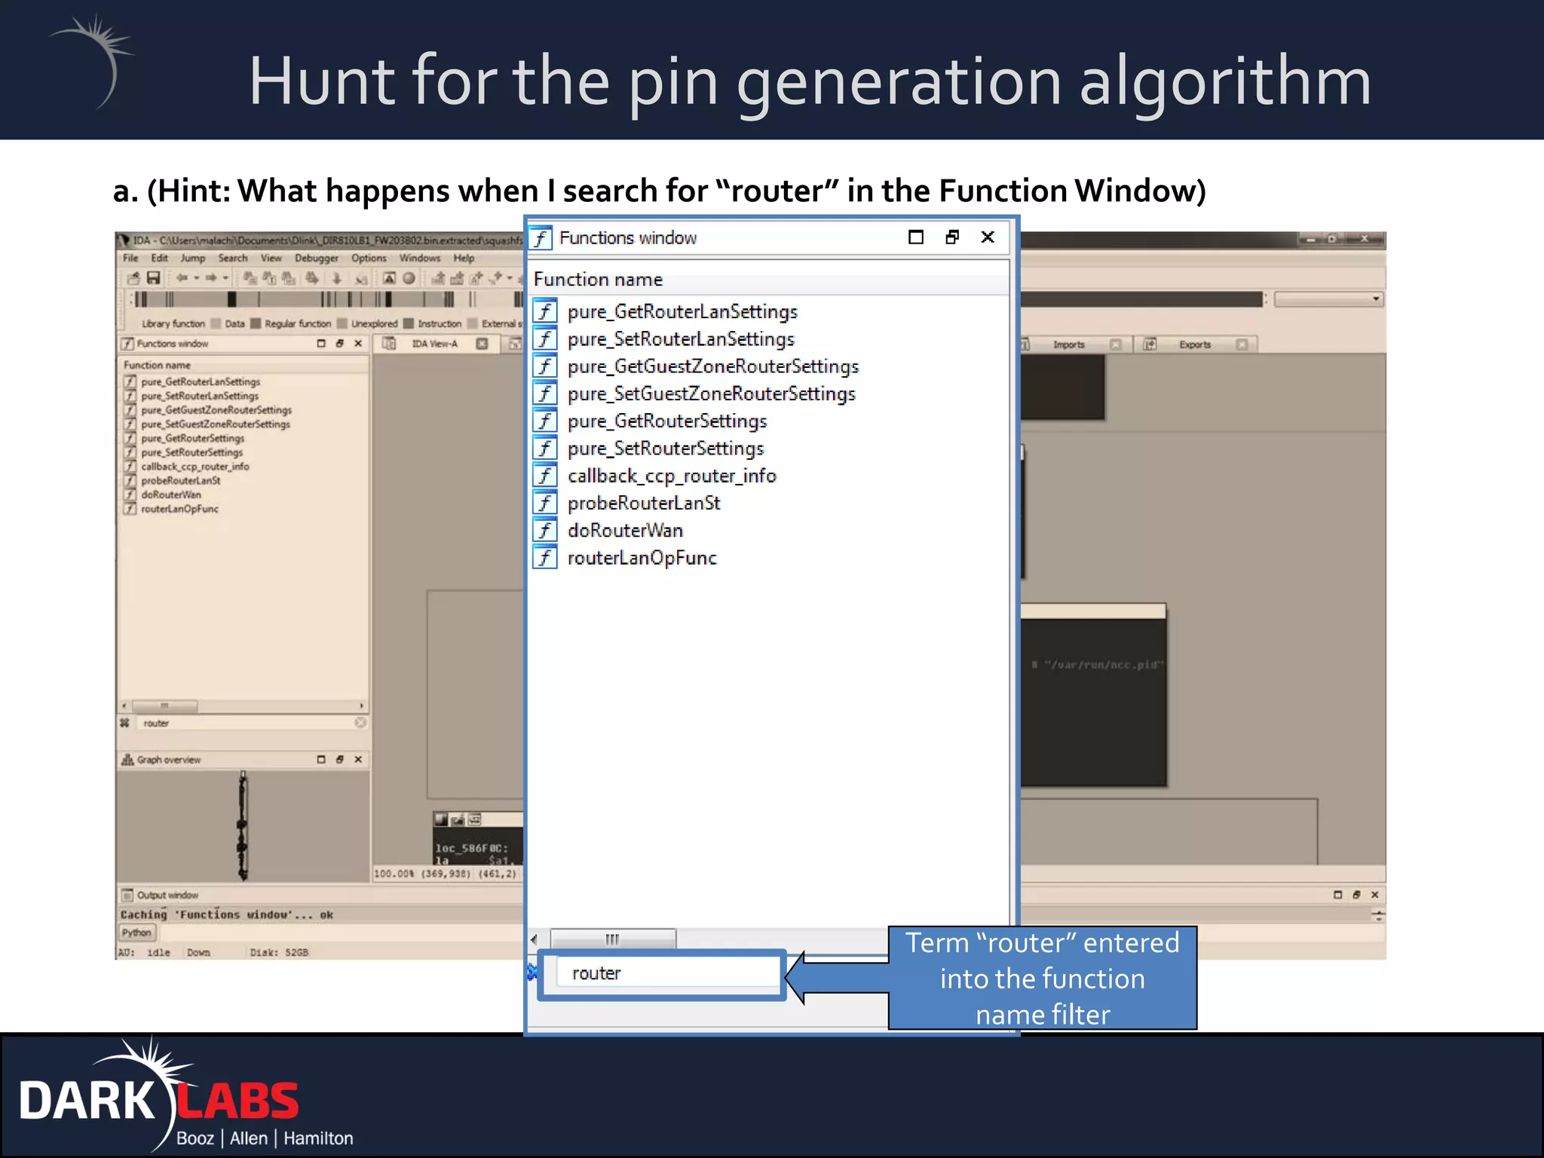1544x1158 pixels.
Task: Click the Python button in output window
Action: click(x=136, y=933)
